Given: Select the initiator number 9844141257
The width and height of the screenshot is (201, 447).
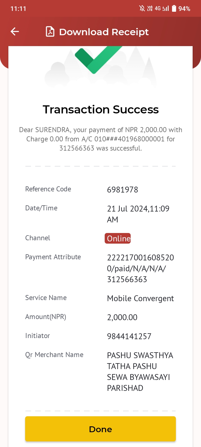Looking at the screenshot, I should coord(129,336).
